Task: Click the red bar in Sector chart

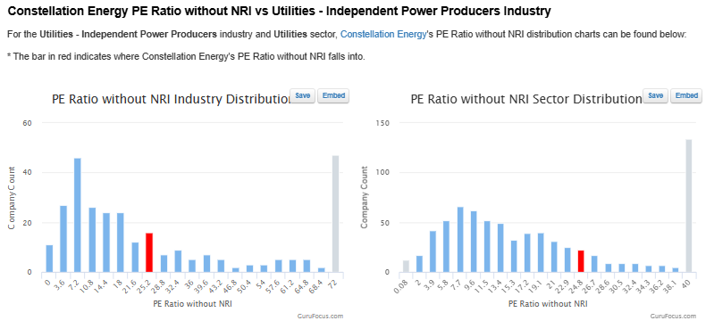Action: click(581, 261)
